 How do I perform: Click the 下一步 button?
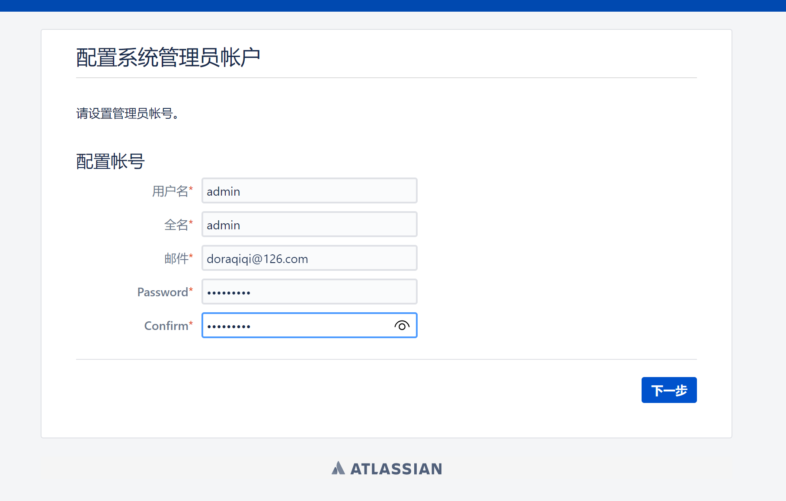coord(669,390)
